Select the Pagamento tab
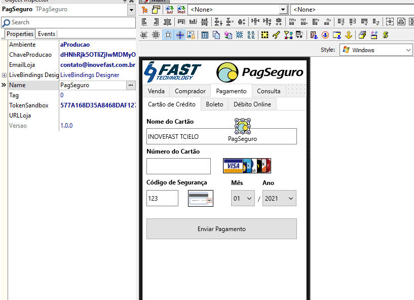Viewport: 414px width, 300px height. pyautogui.click(x=231, y=91)
